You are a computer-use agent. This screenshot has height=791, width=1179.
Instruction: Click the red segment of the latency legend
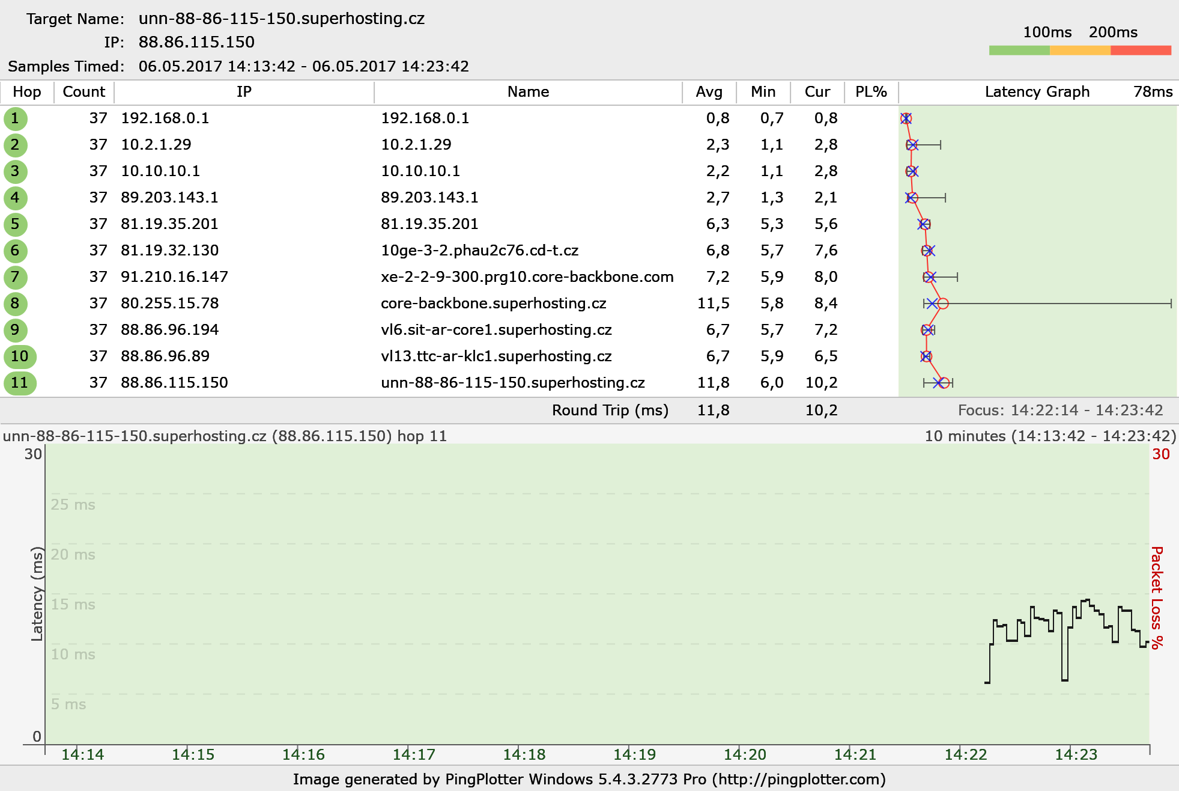tap(1141, 50)
